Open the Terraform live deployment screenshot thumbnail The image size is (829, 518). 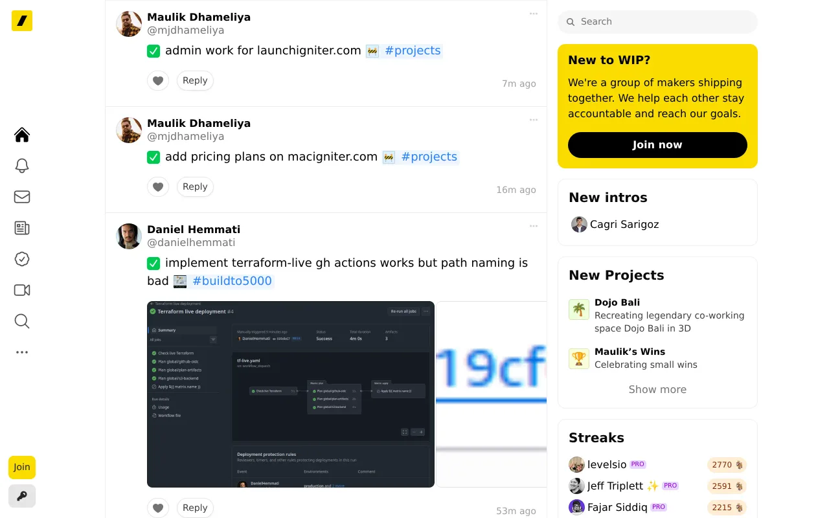[291, 394]
